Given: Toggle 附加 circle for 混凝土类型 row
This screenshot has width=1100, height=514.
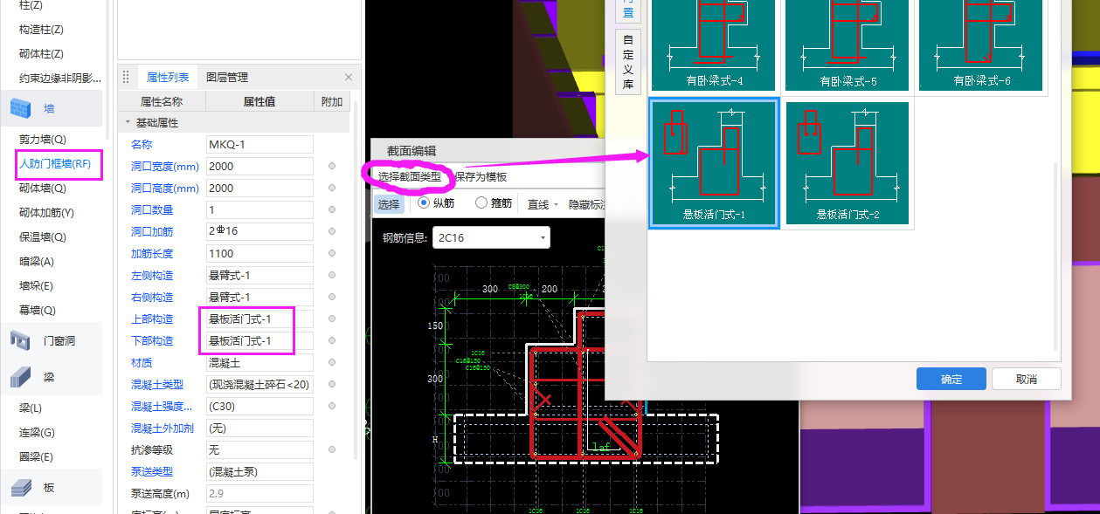Looking at the screenshot, I should point(332,384).
